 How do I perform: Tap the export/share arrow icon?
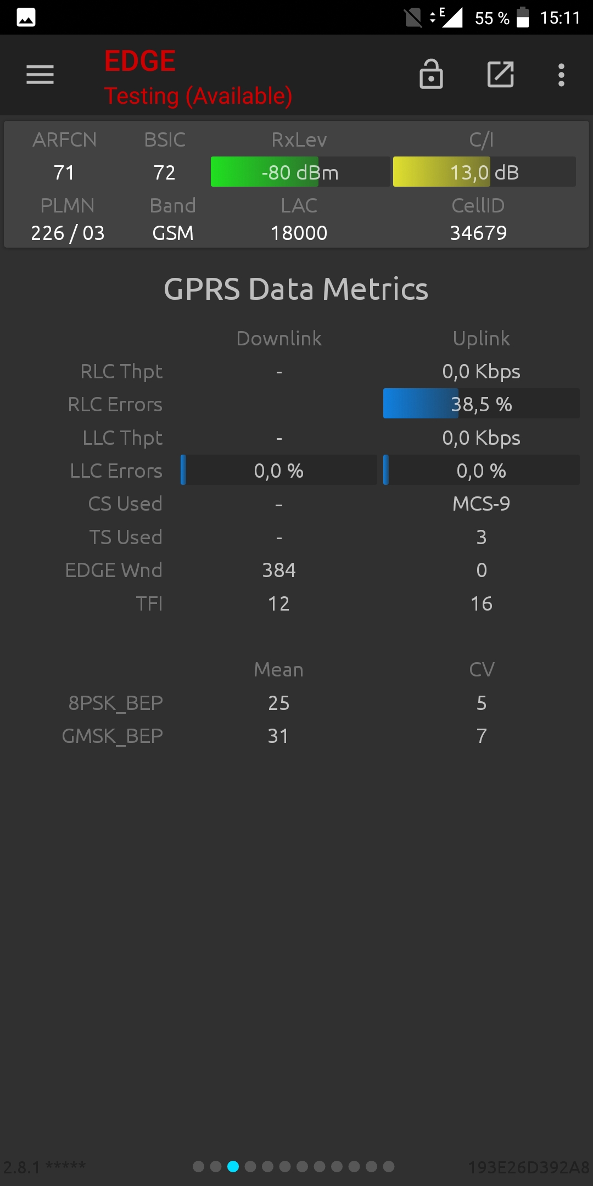(x=501, y=74)
